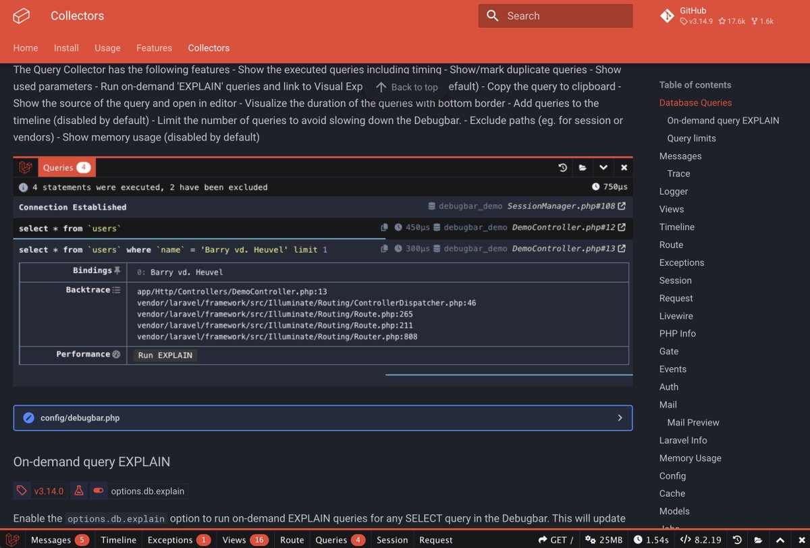Click the toggle icon before options.db.explain
This screenshot has width=810, height=548.
(x=99, y=491)
